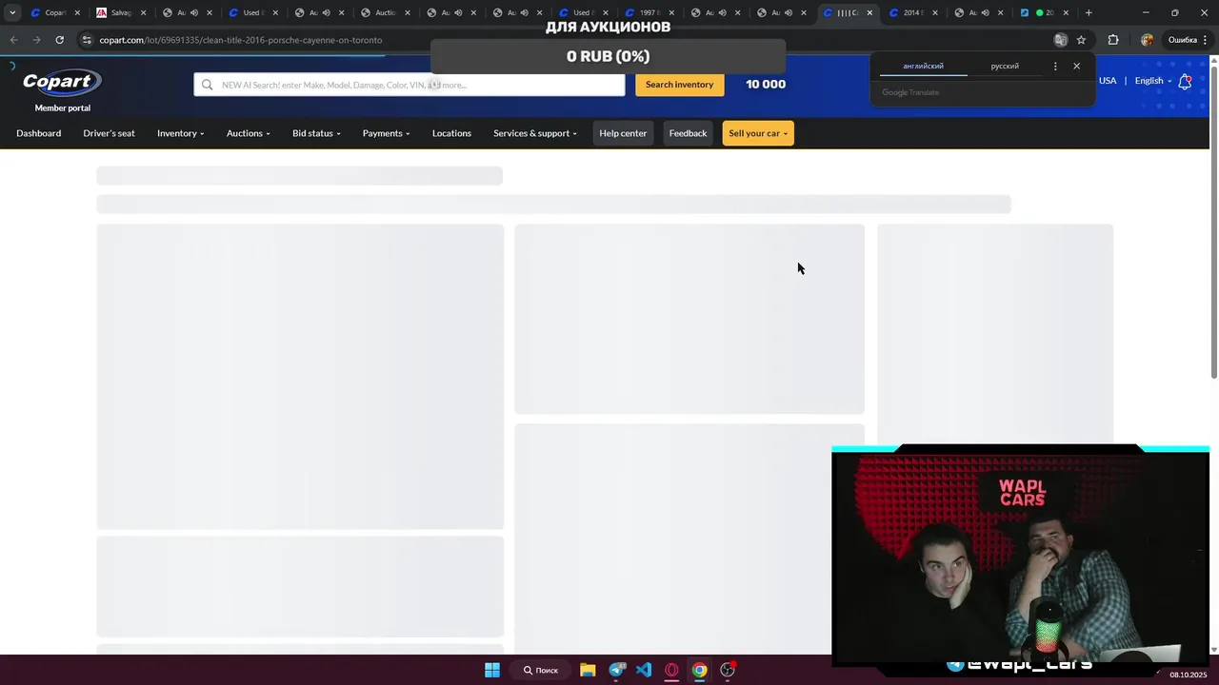Open Visual Studio Code from taskbar
This screenshot has width=1219, height=685.
click(x=644, y=670)
